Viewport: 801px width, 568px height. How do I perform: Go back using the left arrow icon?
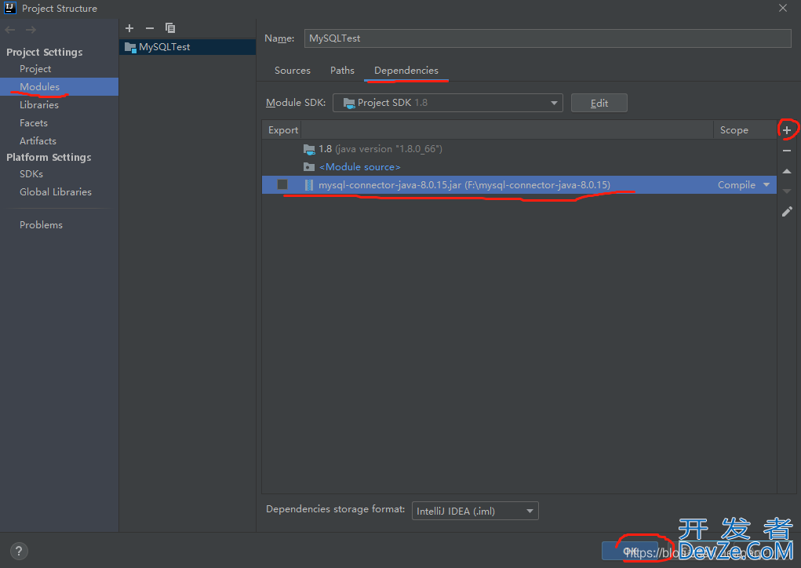[x=10, y=30]
